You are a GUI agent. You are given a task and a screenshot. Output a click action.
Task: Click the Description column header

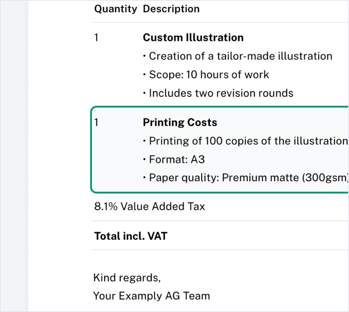tap(171, 9)
